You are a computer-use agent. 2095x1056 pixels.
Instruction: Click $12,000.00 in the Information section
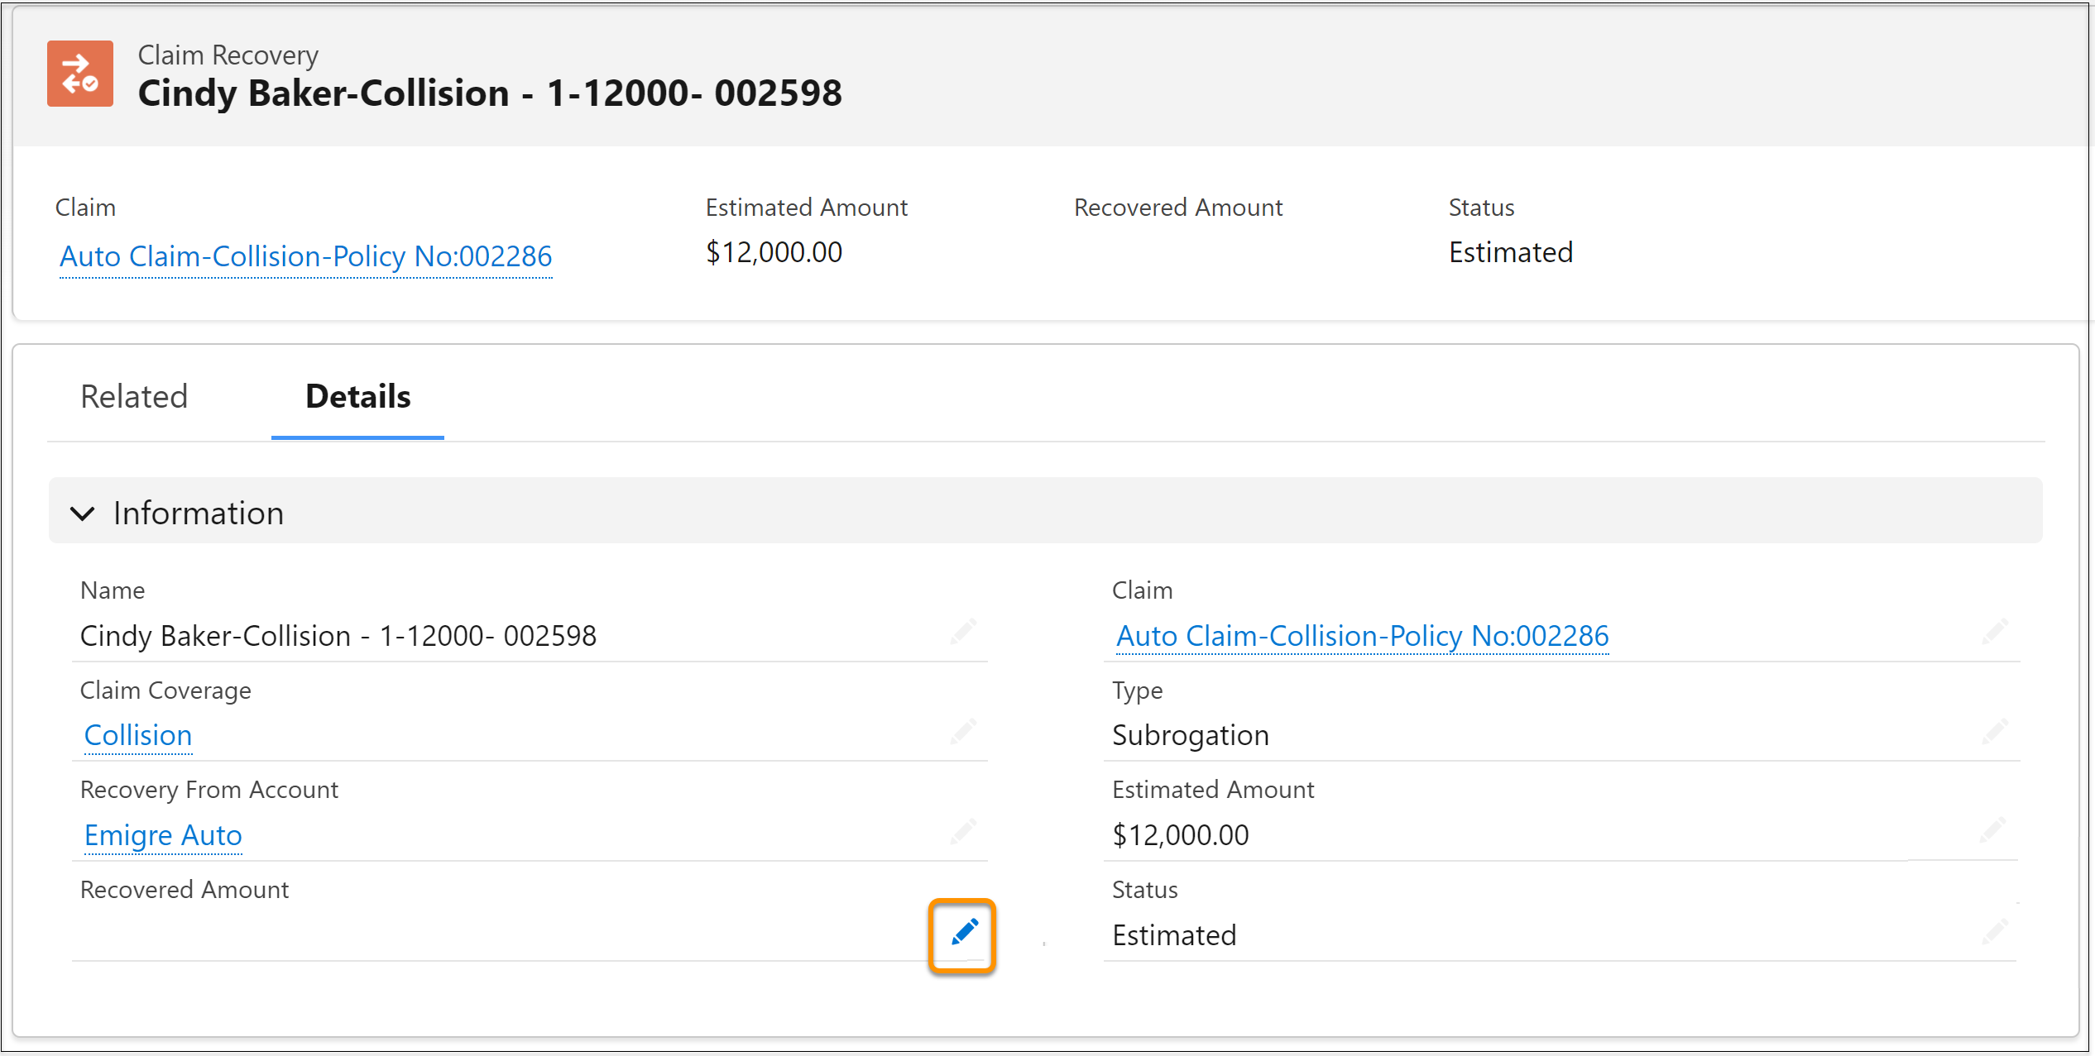(1180, 835)
